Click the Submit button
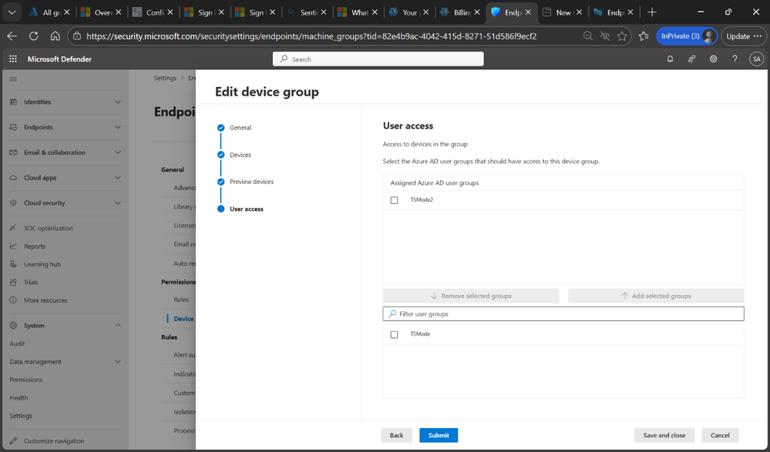The height and width of the screenshot is (452, 770). click(439, 435)
